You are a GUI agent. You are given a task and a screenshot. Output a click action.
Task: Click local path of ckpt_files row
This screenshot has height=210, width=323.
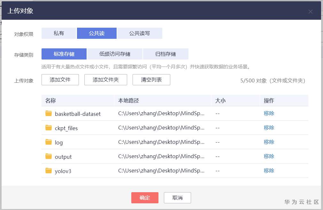[161, 128]
